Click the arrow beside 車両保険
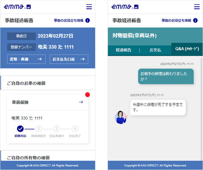 tap(81, 102)
